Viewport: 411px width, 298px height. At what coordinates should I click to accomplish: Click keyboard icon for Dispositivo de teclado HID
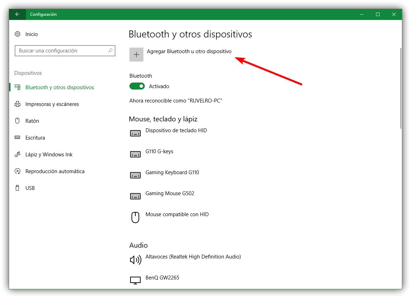(x=135, y=133)
